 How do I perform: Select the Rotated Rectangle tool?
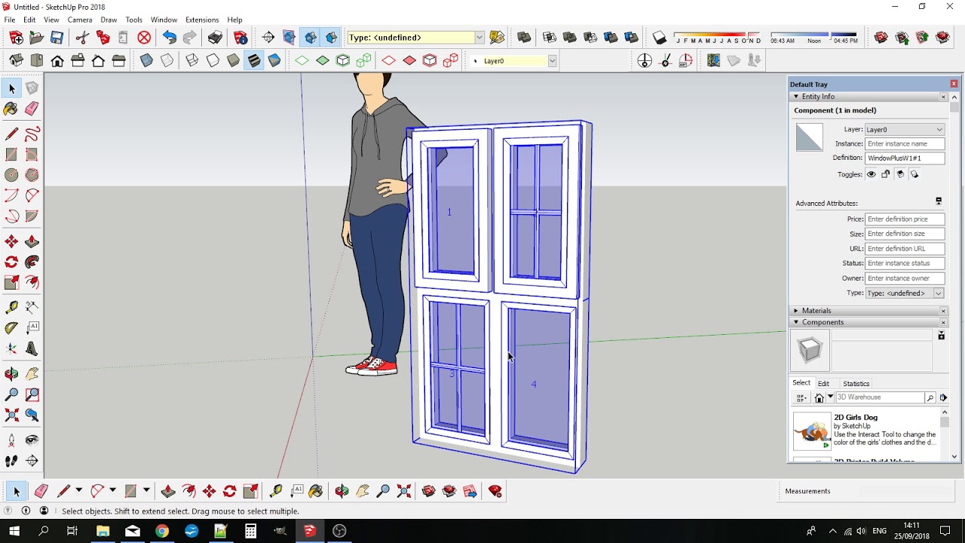pyautogui.click(x=32, y=155)
